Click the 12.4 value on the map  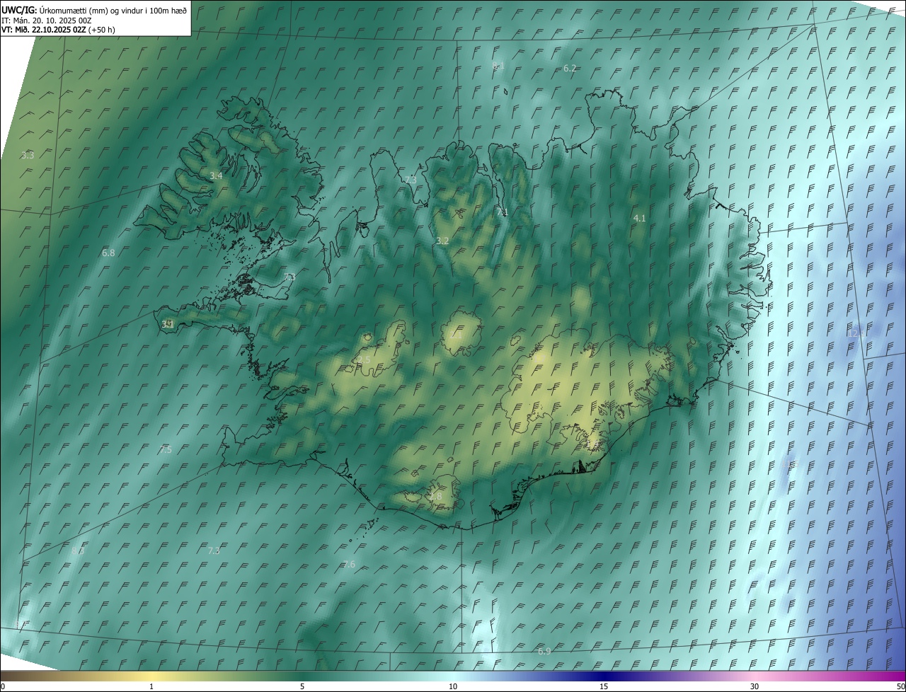point(857,333)
